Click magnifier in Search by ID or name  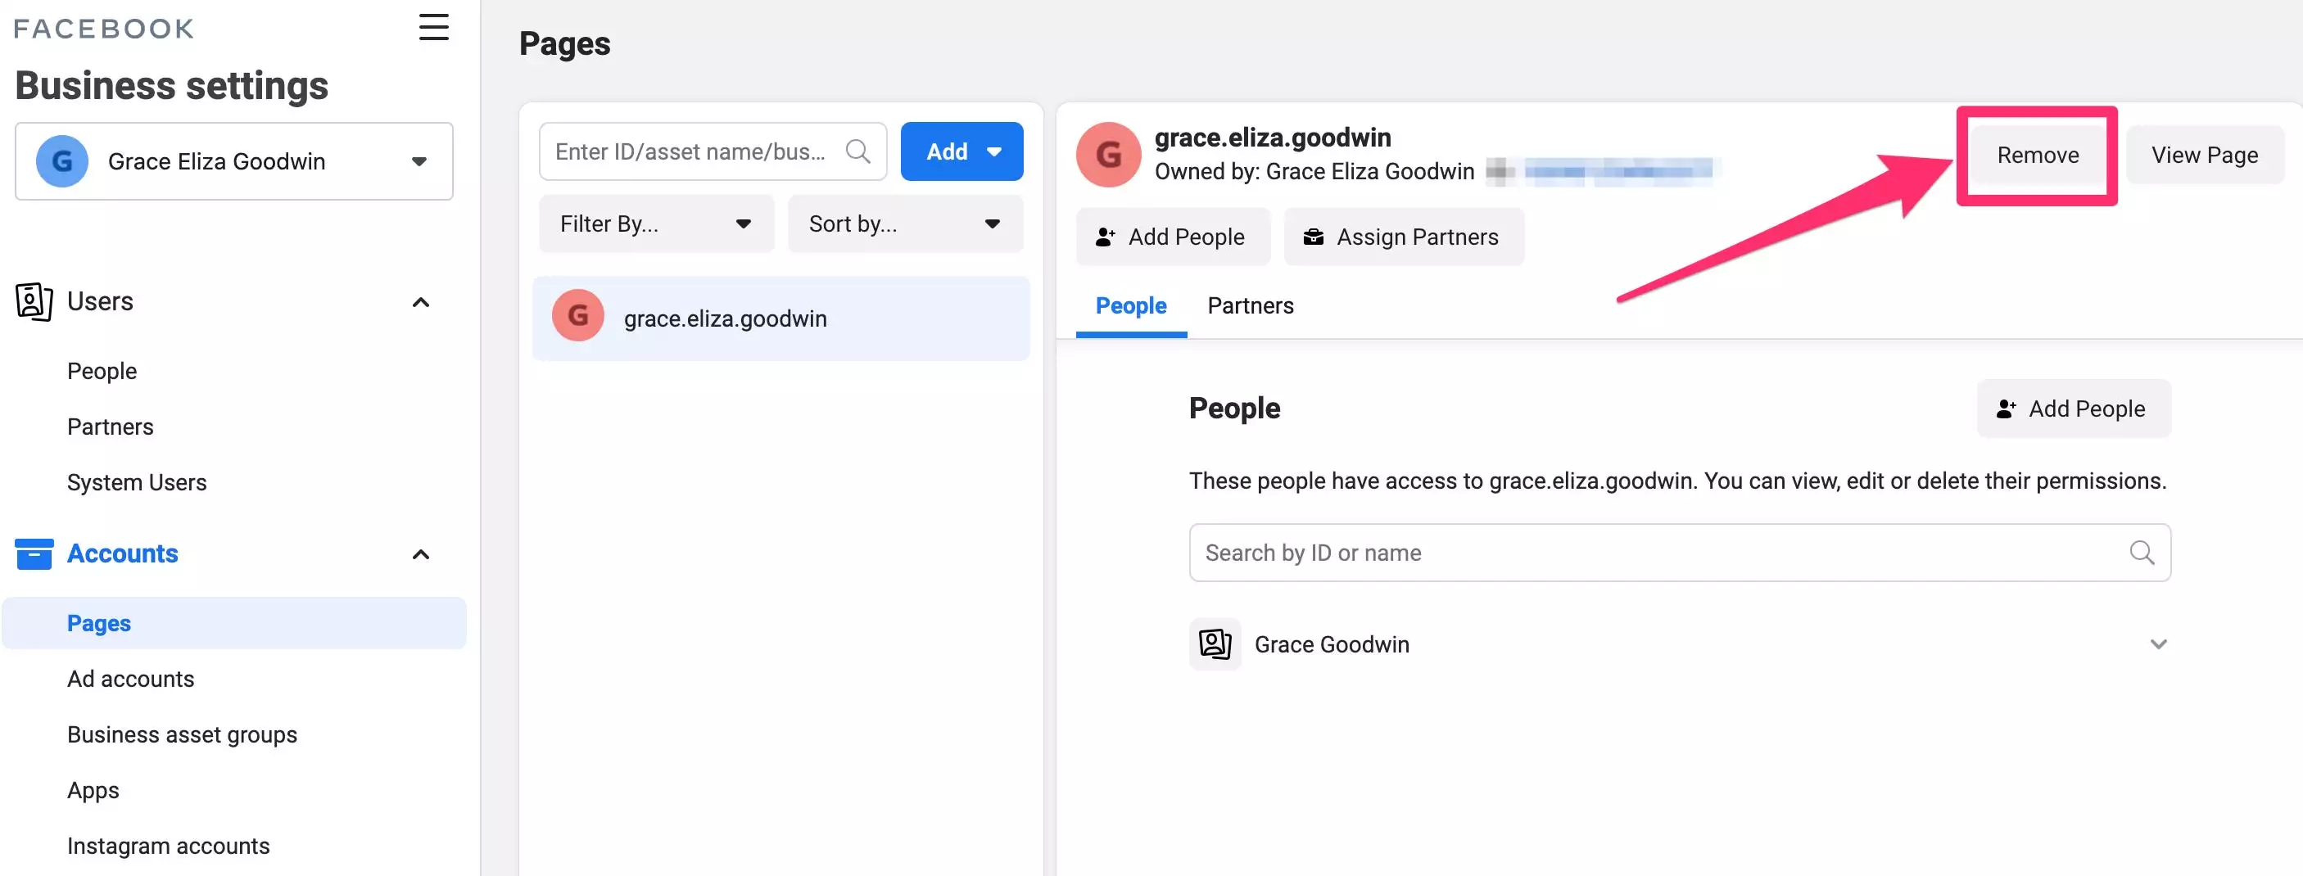(x=2141, y=553)
